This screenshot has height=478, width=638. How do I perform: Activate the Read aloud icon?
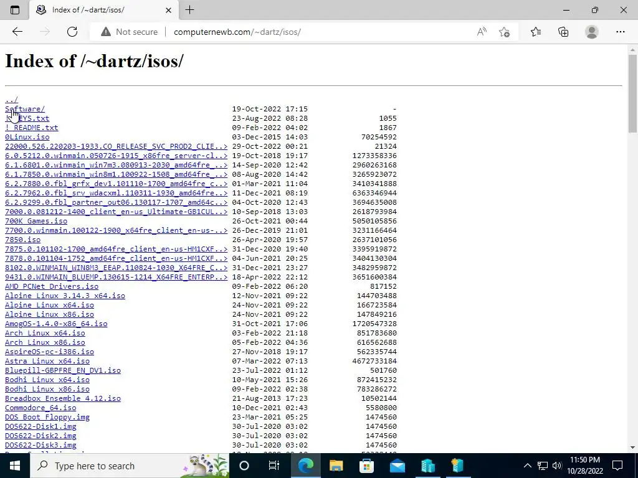pos(482,32)
